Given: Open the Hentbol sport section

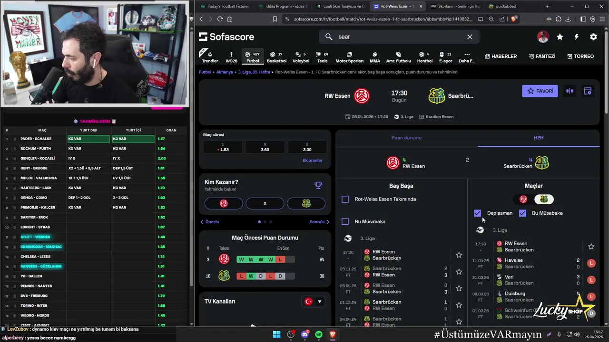Looking at the screenshot, I should click(x=425, y=57).
